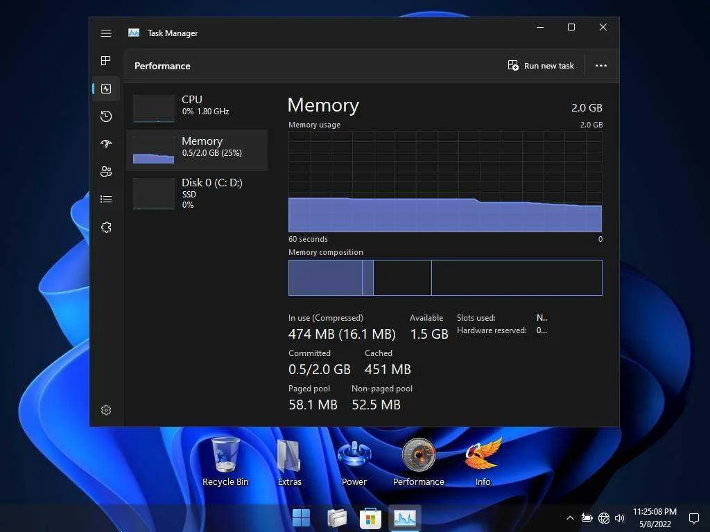
Task: Click the Task Manager title bar icon
Action: [134, 33]
